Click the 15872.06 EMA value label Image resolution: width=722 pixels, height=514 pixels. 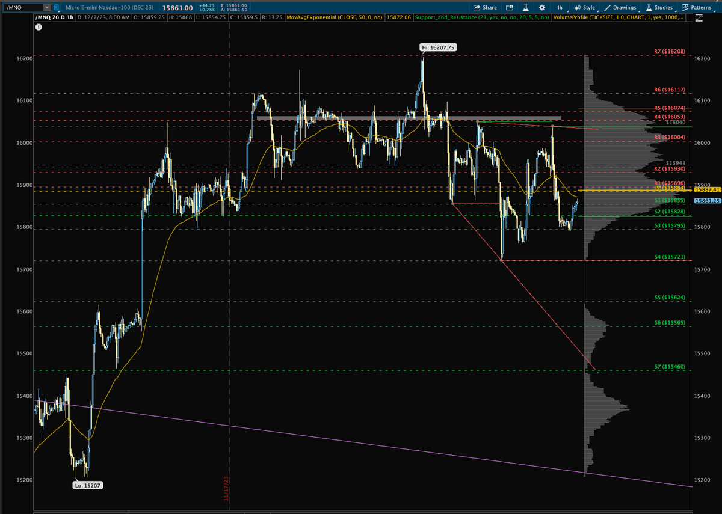tap(400, 18)
